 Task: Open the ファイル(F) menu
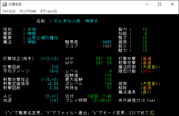point(9,11)
